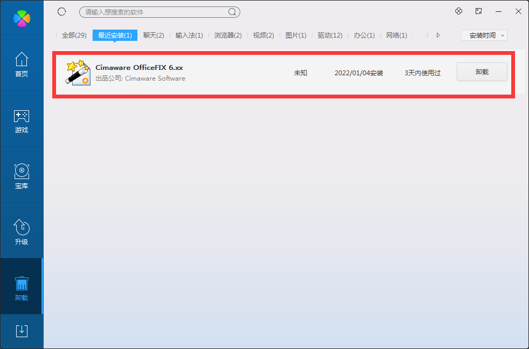The width and height of the screenshot is (529, 349).
Task: Click the clover-shaped icon in title bar
Action: (x=458, y=11)
